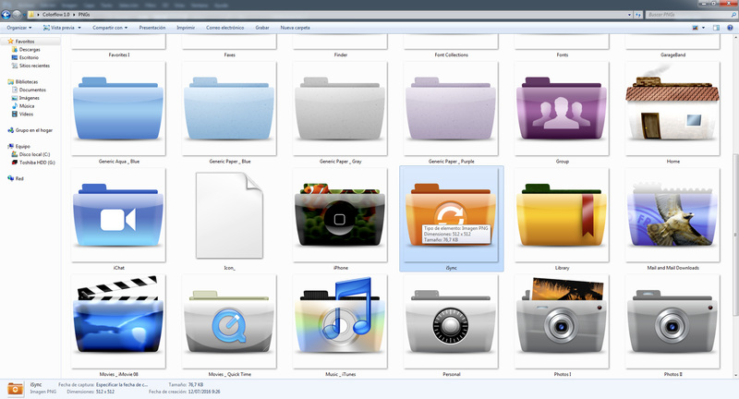Screen dimensions: 739x399
Task: Select the iChat video folder icon
Action: tap(118, 215)
